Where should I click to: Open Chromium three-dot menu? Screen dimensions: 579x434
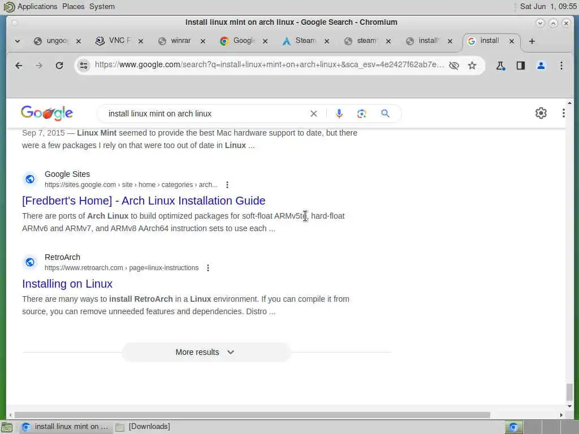pos(561,66)
